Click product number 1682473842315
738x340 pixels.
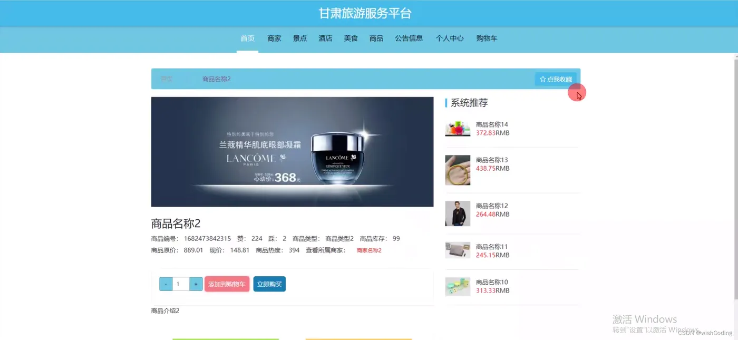(x=207, y=239)
